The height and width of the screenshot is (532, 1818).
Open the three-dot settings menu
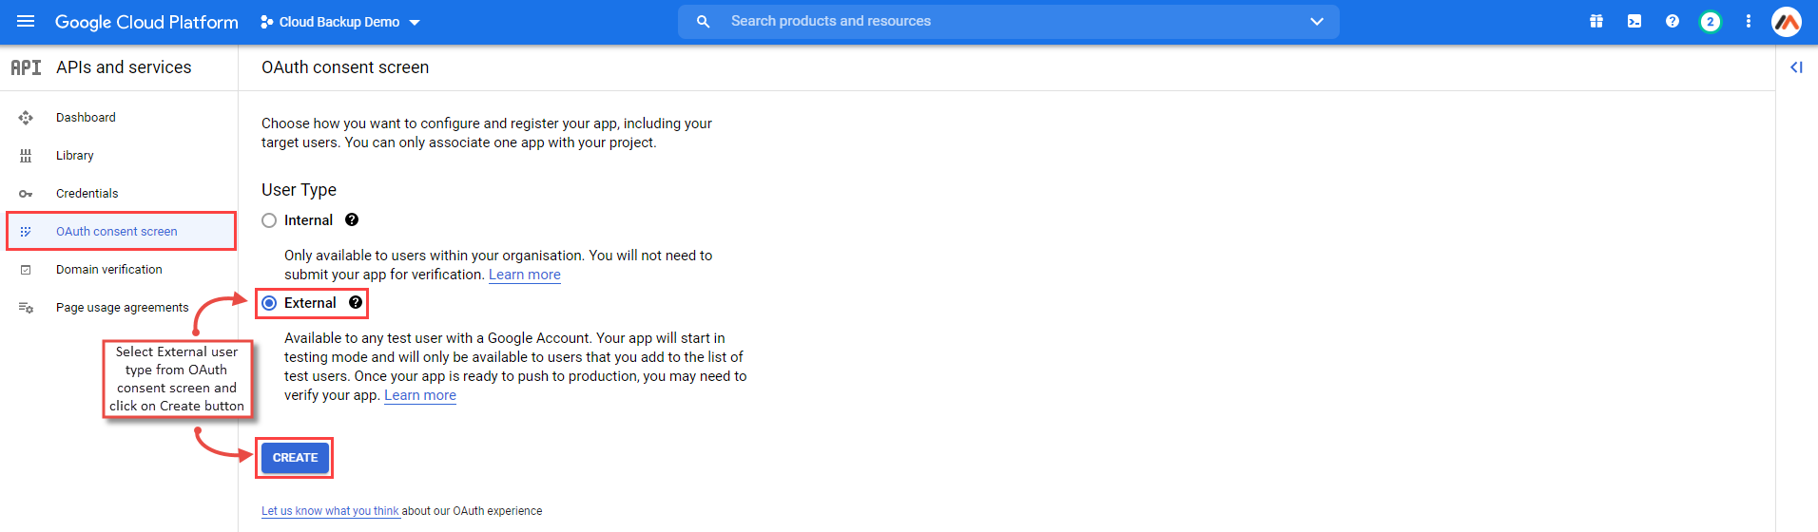pyautogui.click(x=1748, y=21)
